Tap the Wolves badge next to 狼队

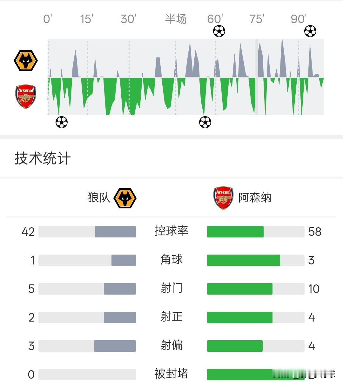[125, 198]
